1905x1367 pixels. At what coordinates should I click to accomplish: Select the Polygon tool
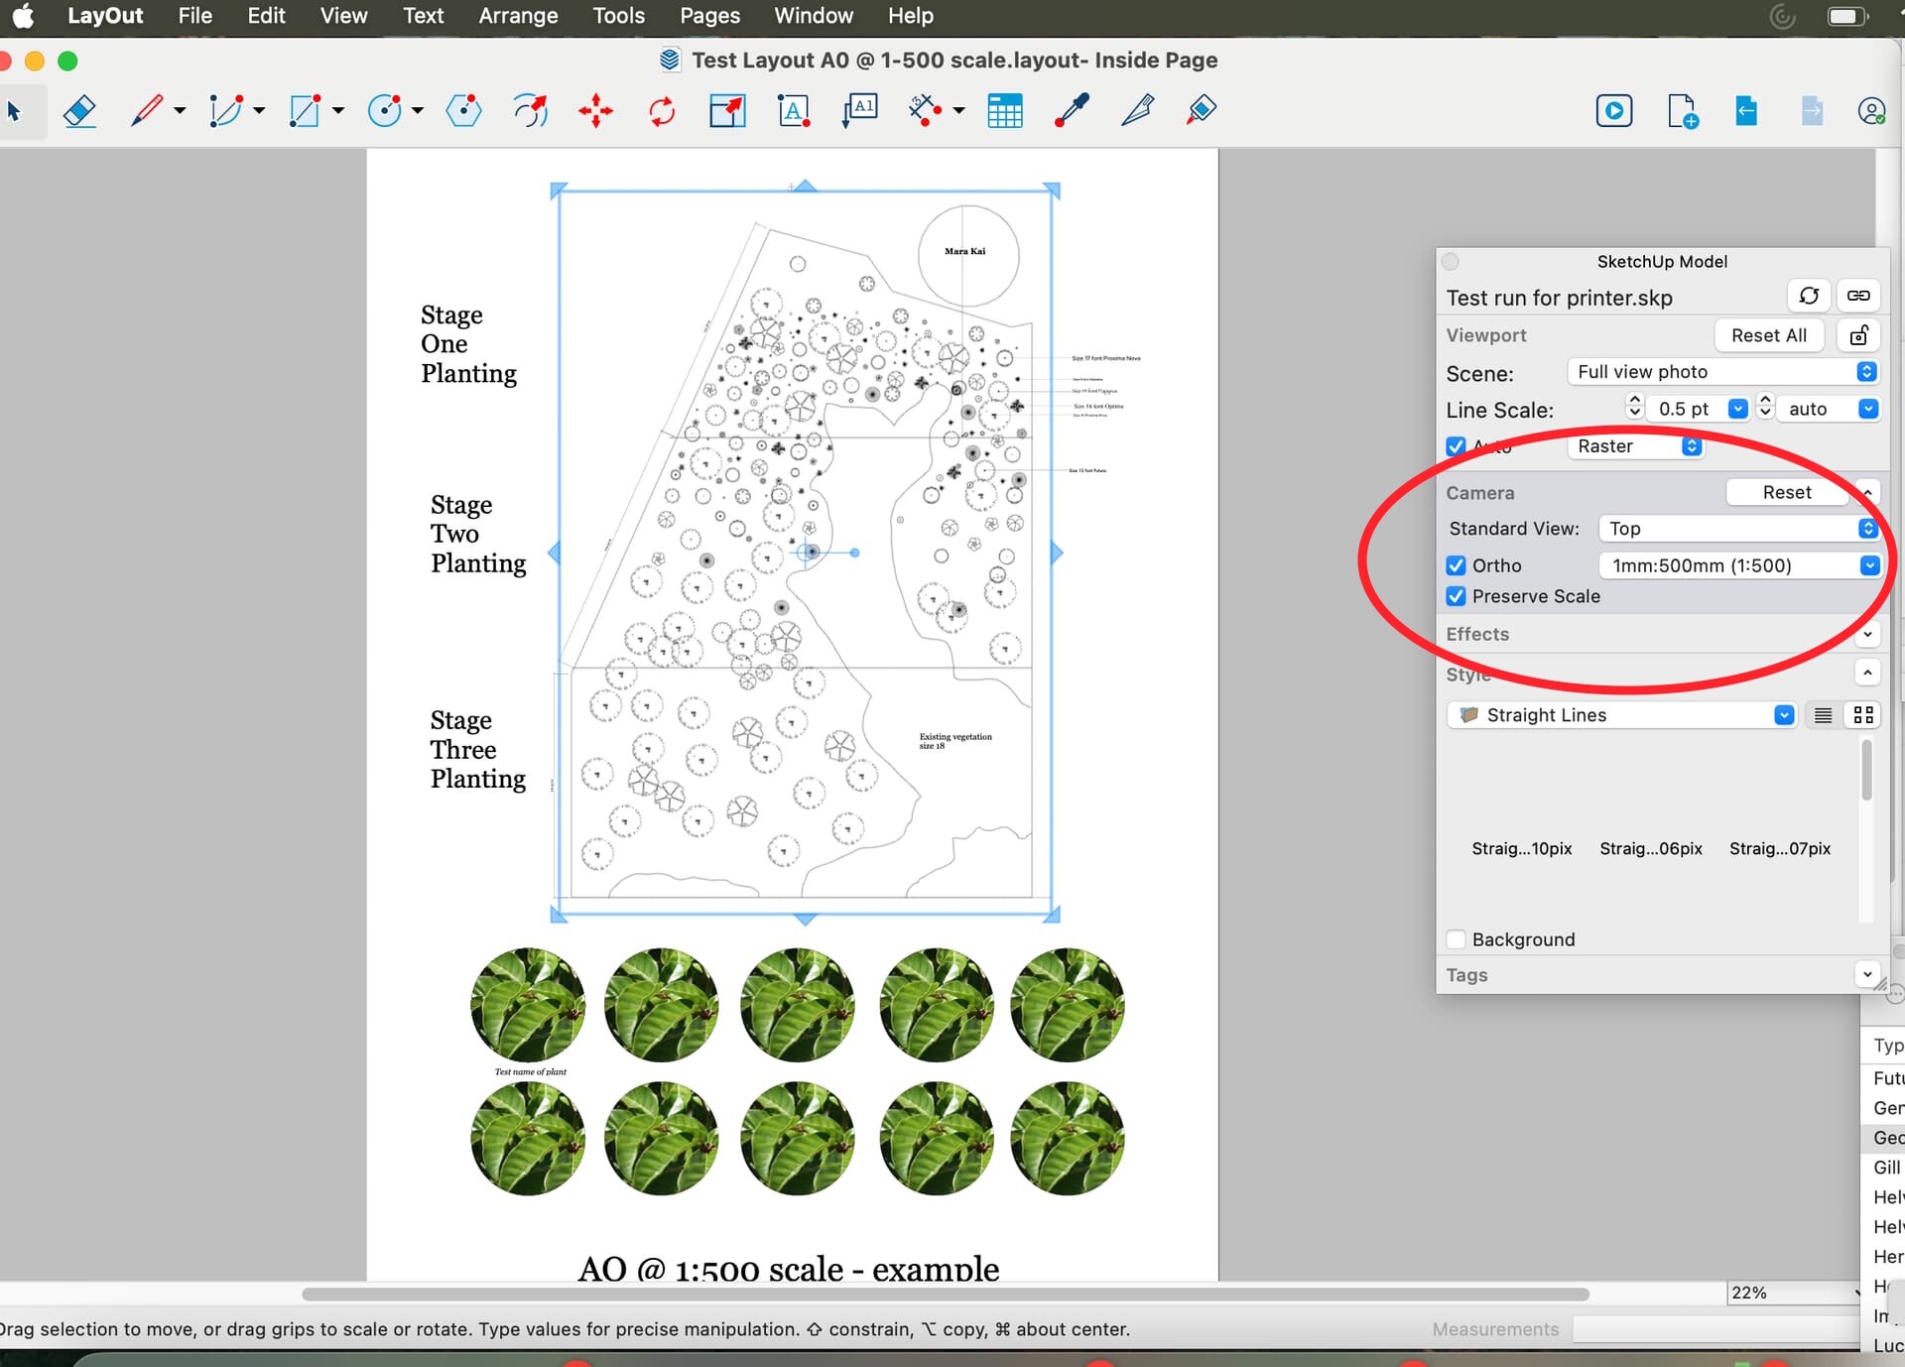(463, 110)
